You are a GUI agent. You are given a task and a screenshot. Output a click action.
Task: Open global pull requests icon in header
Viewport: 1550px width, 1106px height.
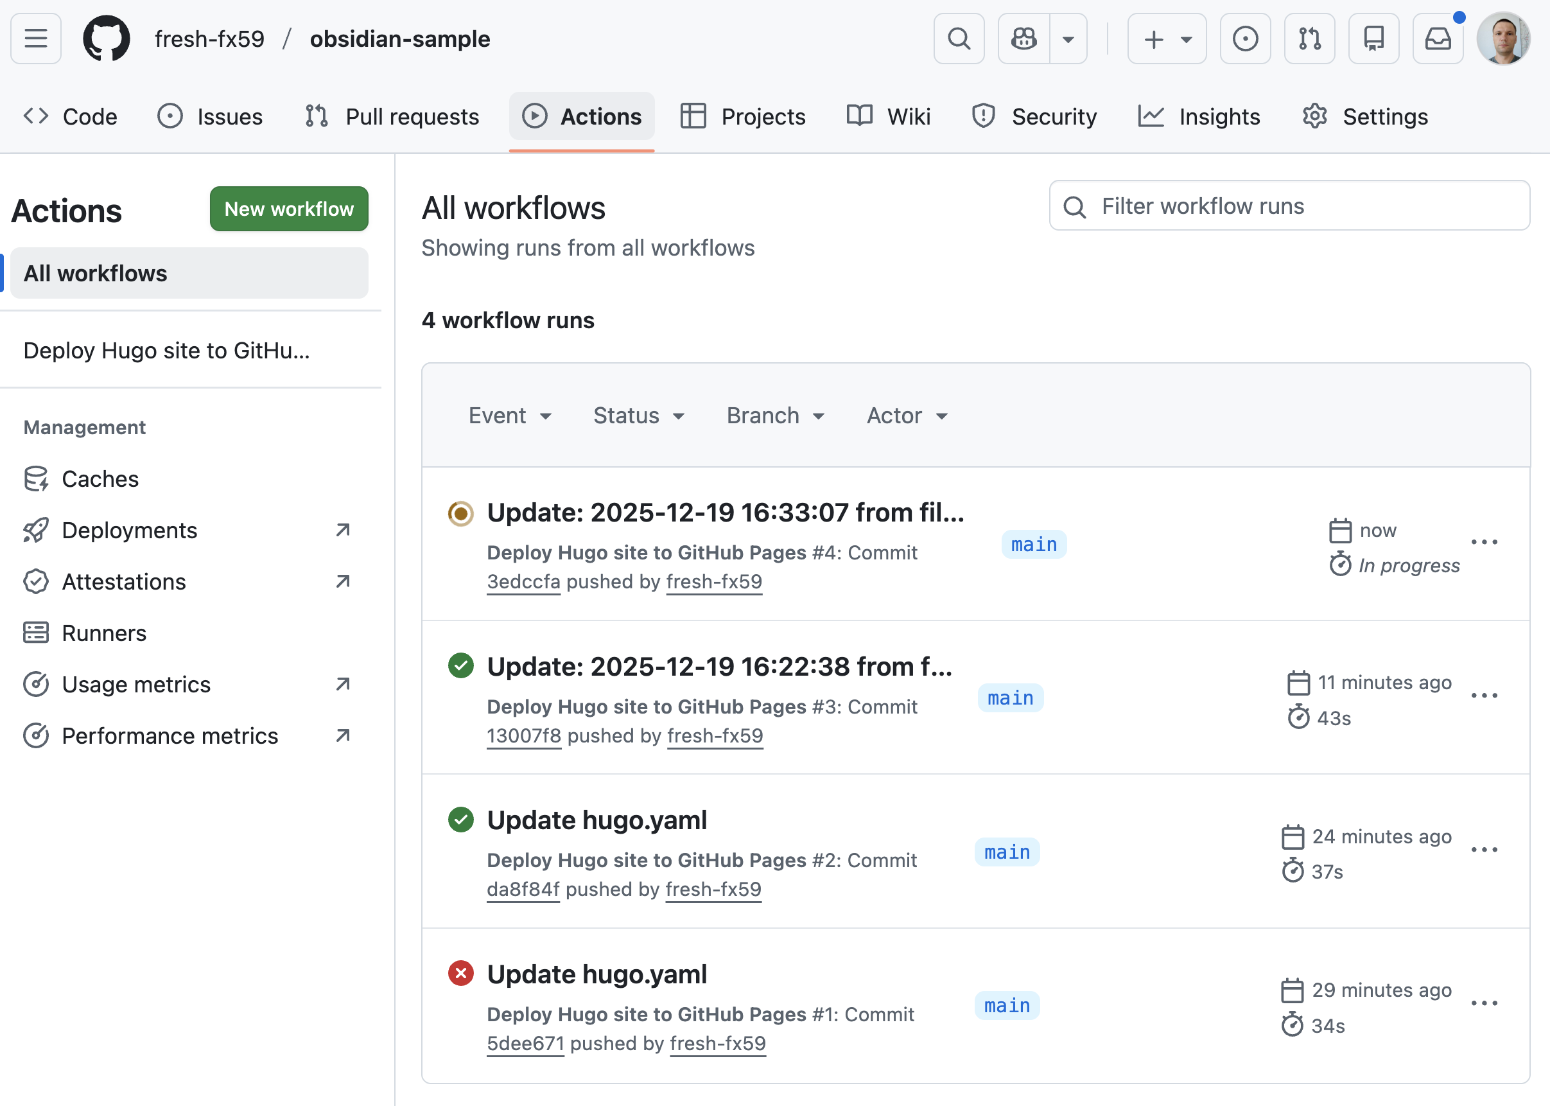pos(1309,39)
